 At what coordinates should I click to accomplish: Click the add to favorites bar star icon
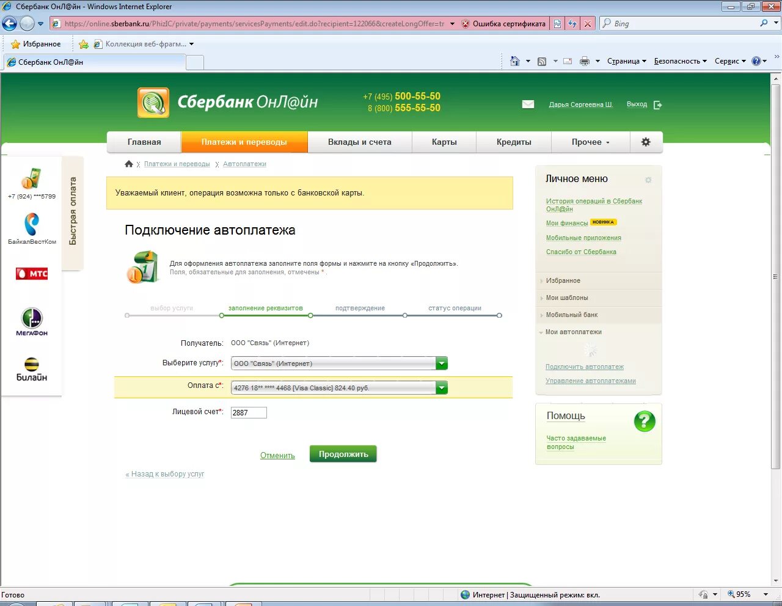pyautogui.click(x=84, y=44)
